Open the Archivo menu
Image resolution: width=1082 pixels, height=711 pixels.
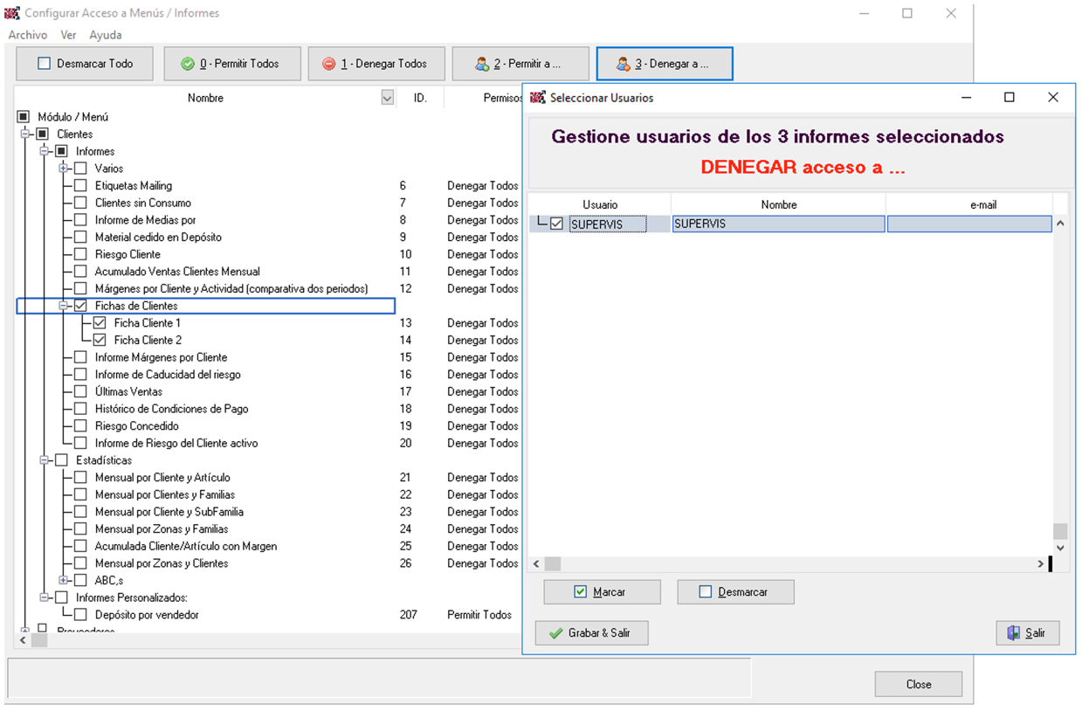tap(27, 35)
